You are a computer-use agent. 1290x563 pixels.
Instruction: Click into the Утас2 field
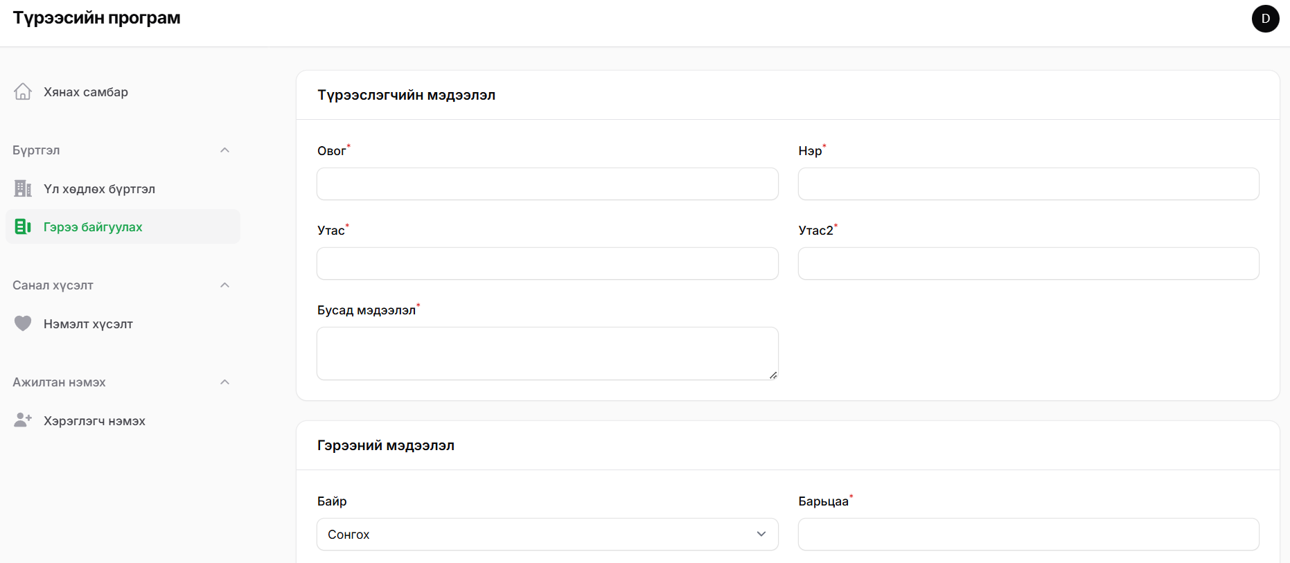pos(1028,264)
